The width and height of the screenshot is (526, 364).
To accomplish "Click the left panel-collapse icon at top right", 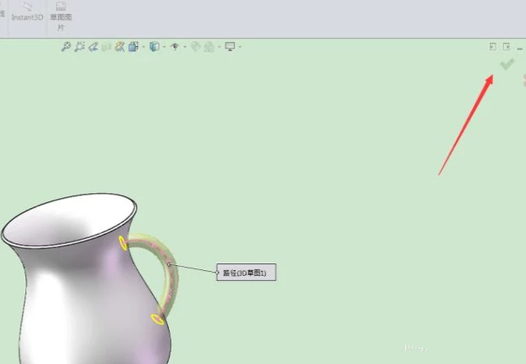I will (492, 46).
